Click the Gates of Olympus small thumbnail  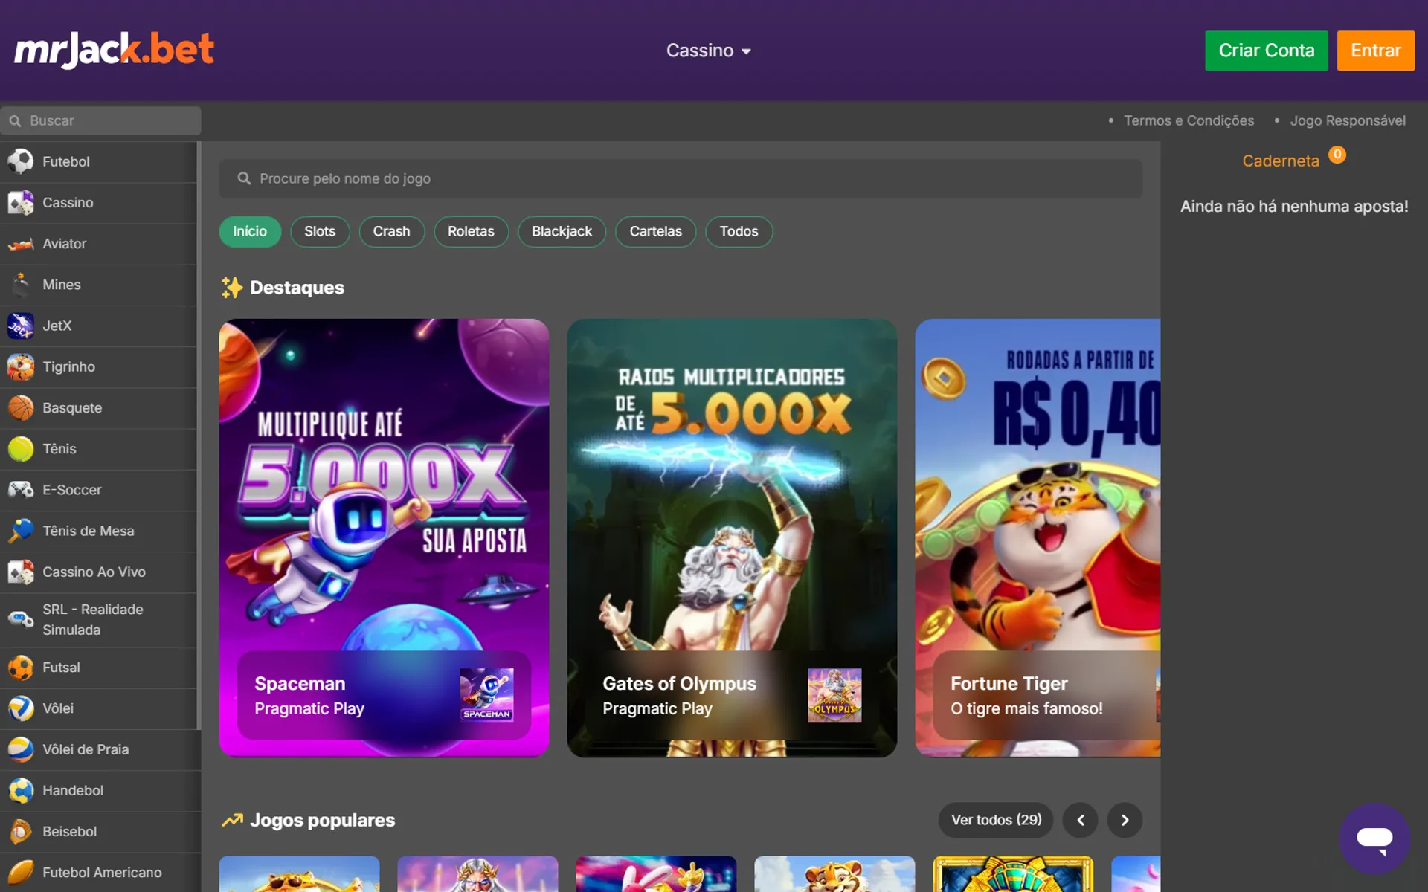click(834, 695)
